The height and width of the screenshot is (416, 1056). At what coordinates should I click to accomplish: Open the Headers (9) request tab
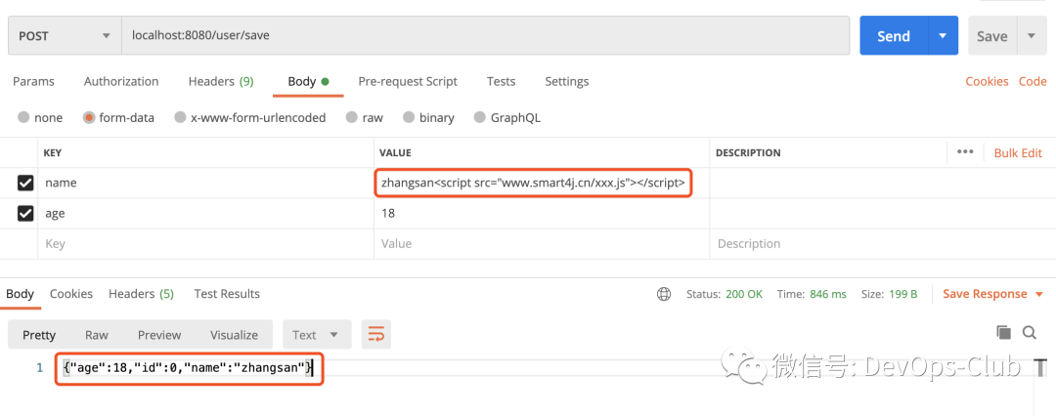[x=221, y=81]
